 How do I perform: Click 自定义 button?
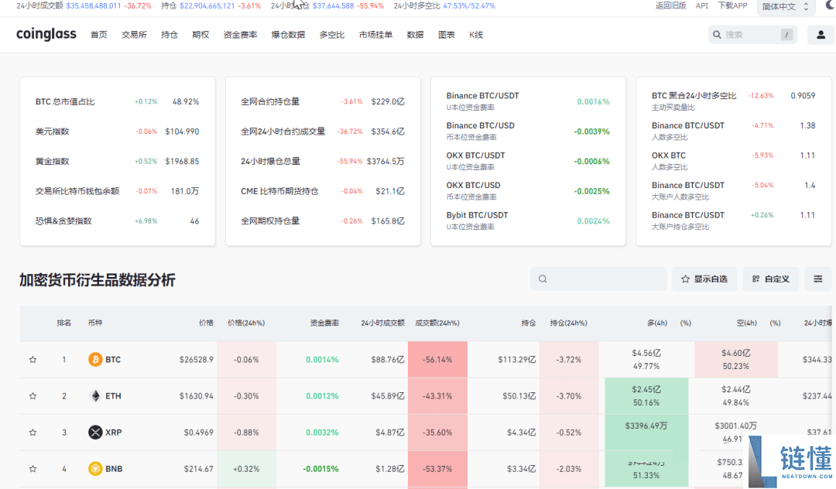click(770, 279)
